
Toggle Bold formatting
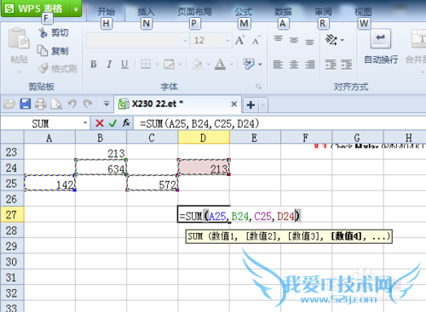[94, 65]
